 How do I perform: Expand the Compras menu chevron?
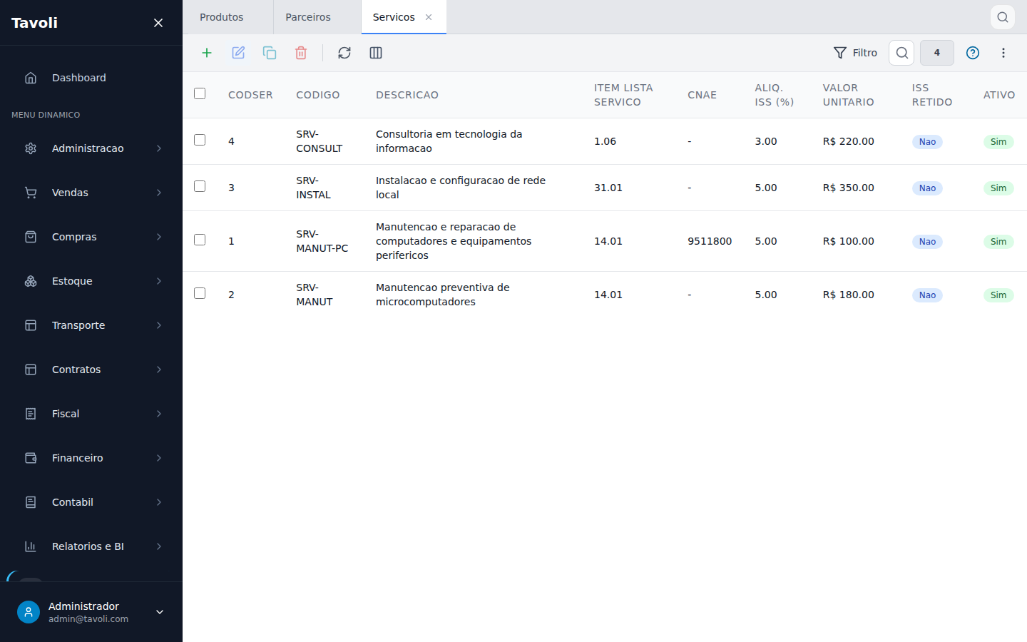click(x=159, y=237)
